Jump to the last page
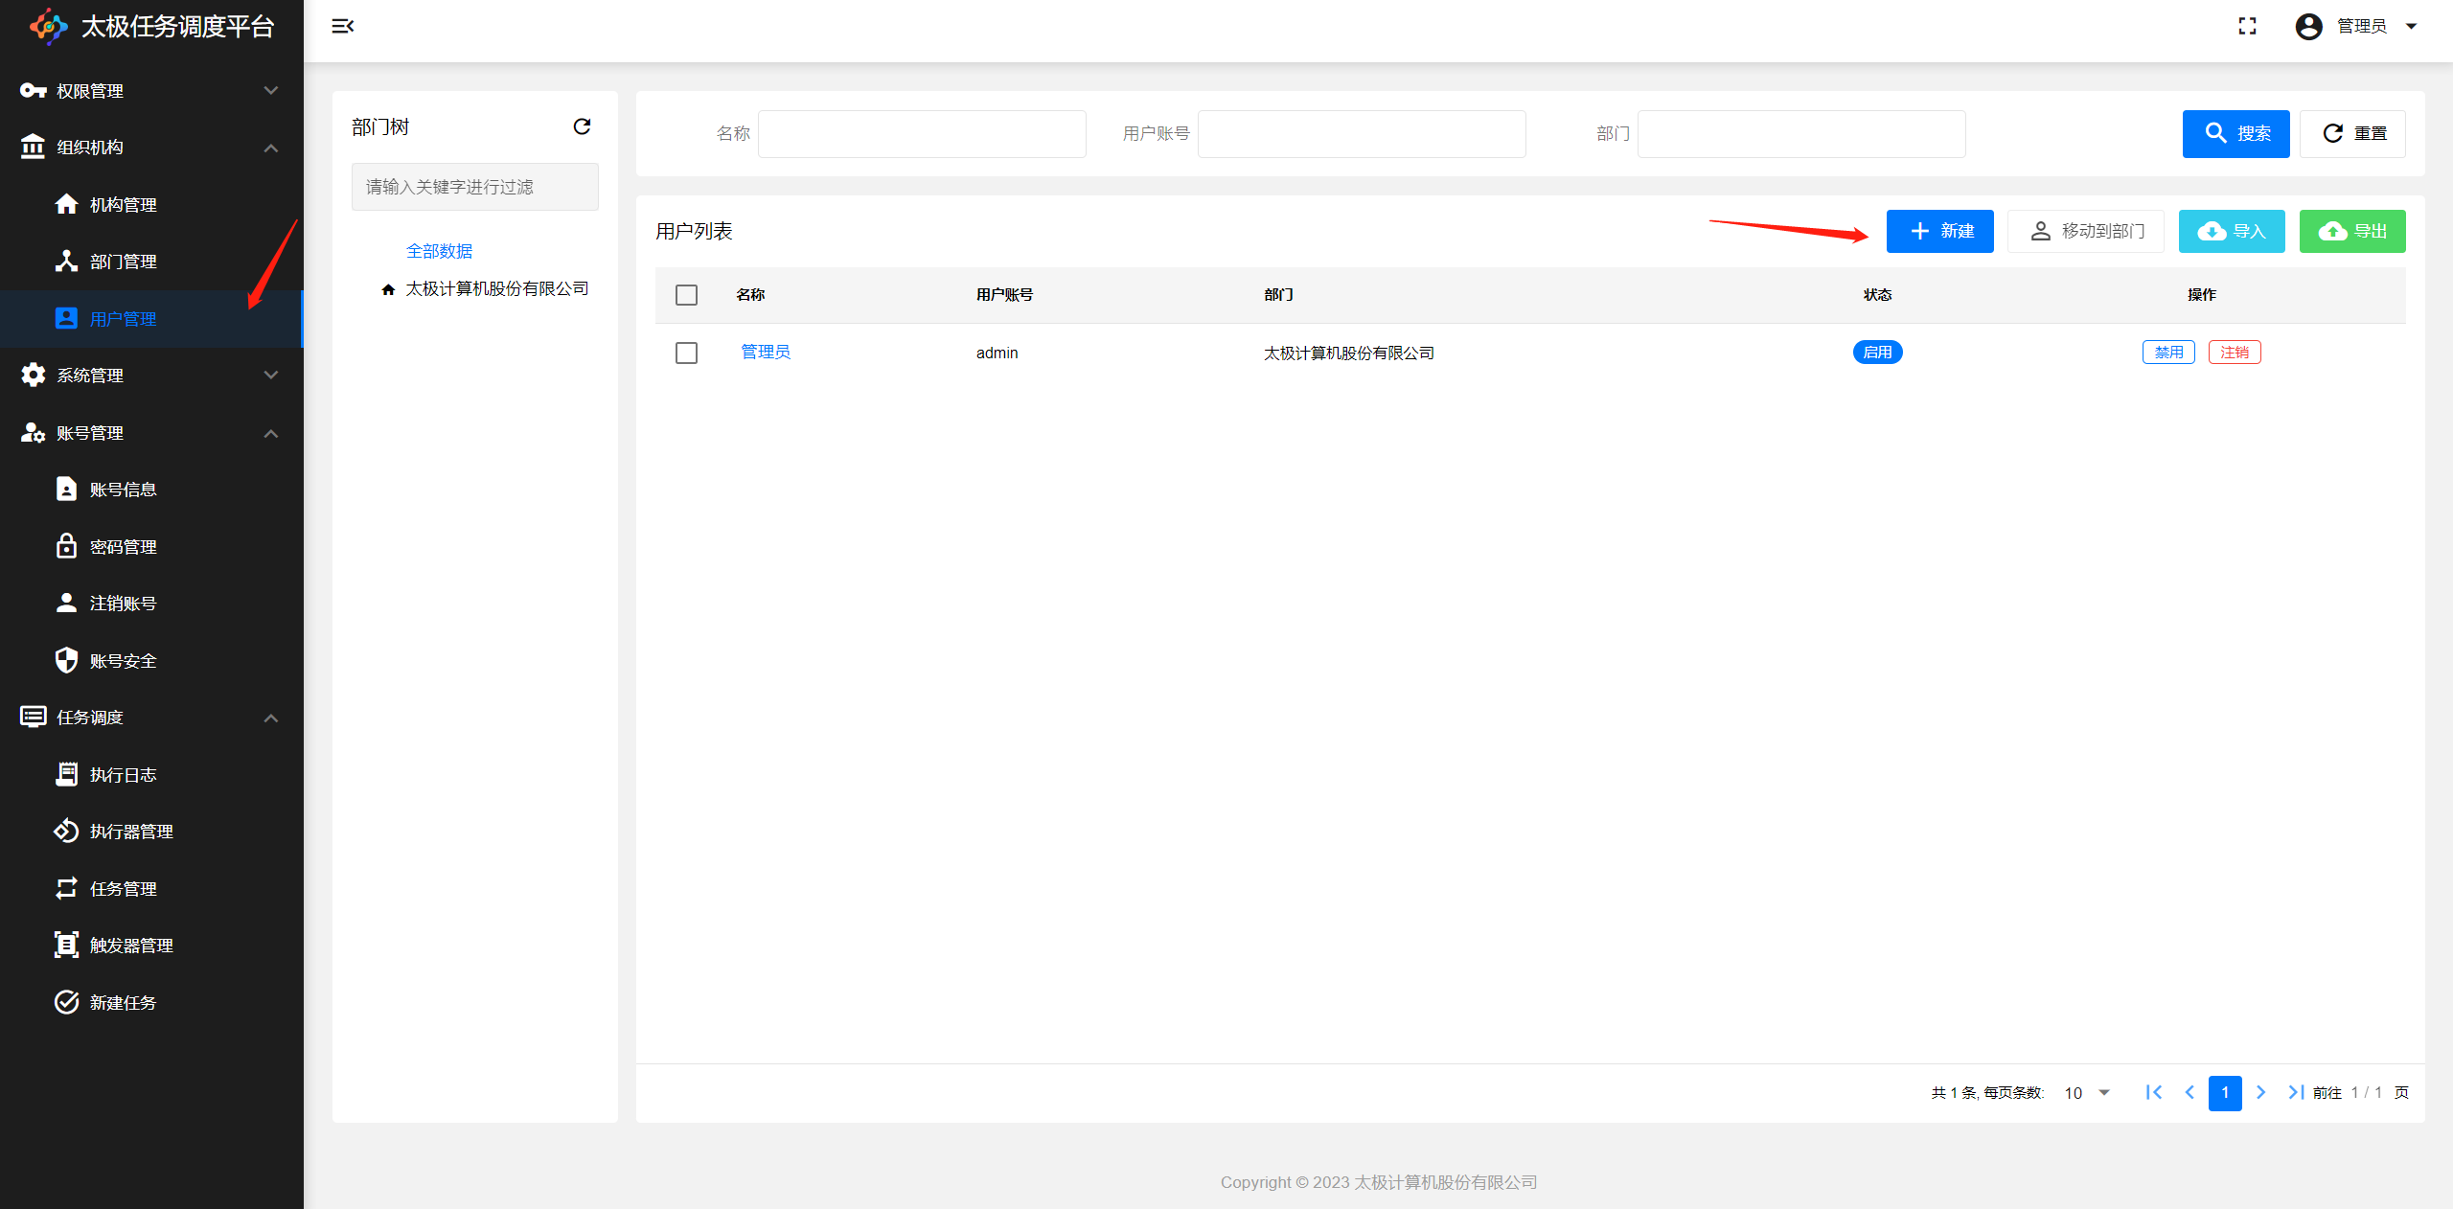Screen dimensions: 2453x1209 click(x=2296, y=1092)
